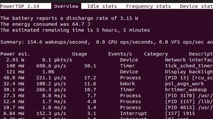Click the 3.4 events value
Image resolution: width=213 pixels, height=119 pixels.
[x=92, y=107]
